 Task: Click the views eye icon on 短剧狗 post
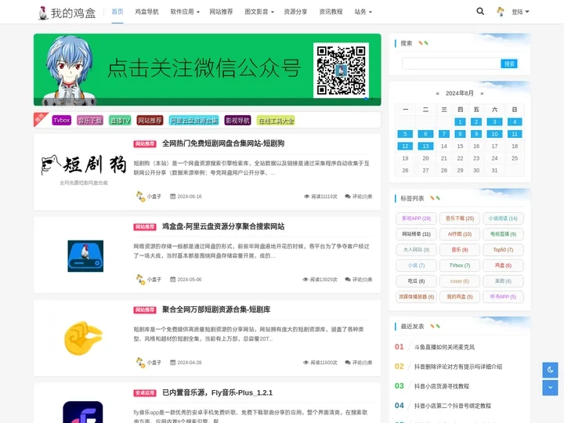point(306,197)
